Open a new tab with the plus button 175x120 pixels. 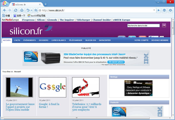coord(46,4)
